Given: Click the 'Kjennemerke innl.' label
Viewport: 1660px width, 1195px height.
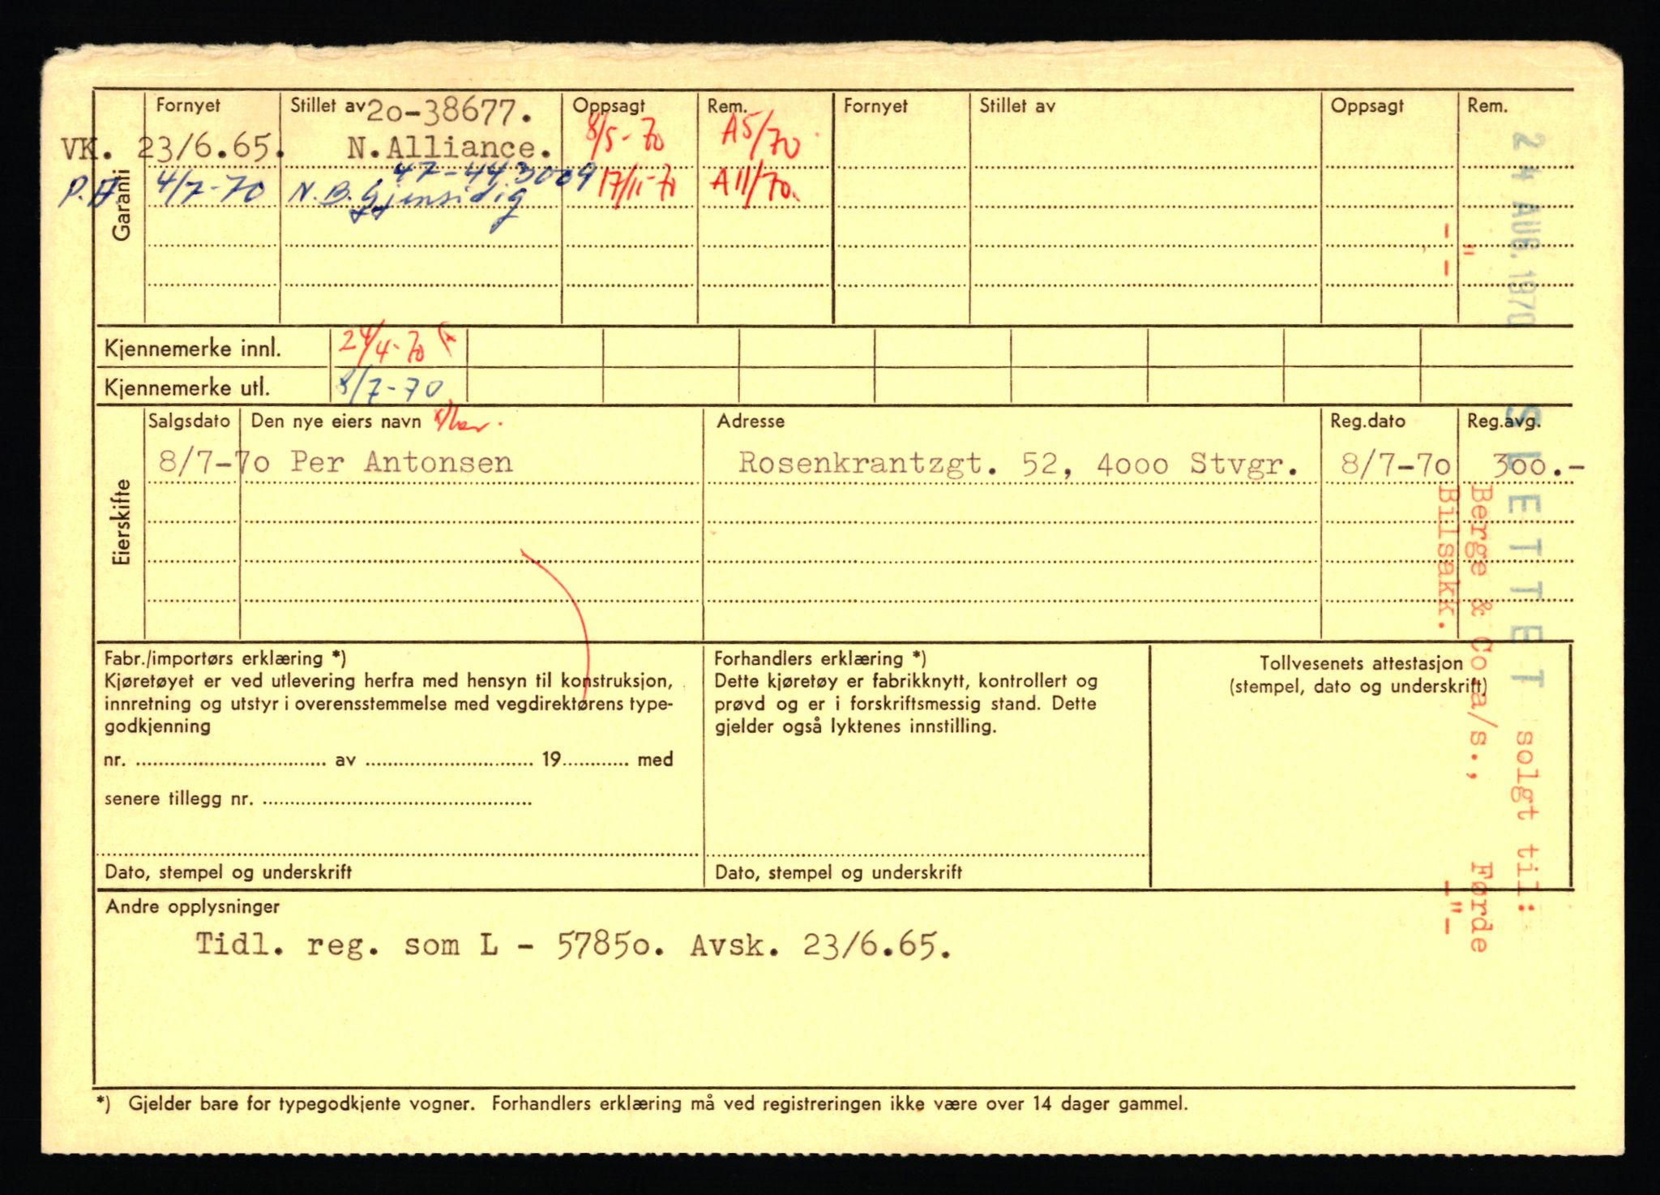Looking at the screenshot, I should [193, 349].
